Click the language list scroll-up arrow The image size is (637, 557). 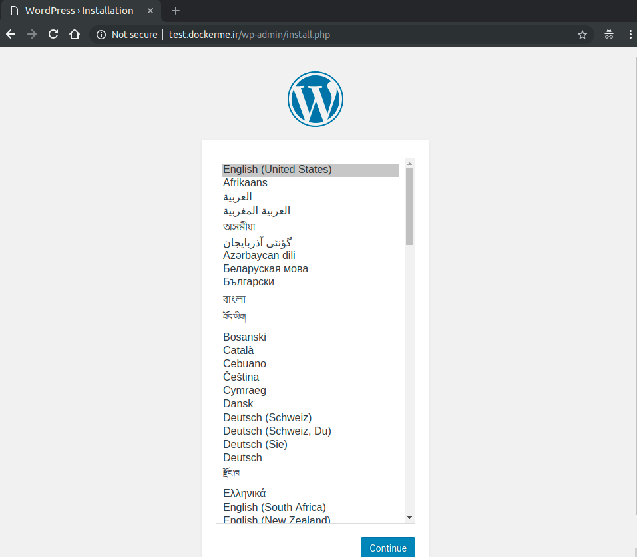(409, 164)
